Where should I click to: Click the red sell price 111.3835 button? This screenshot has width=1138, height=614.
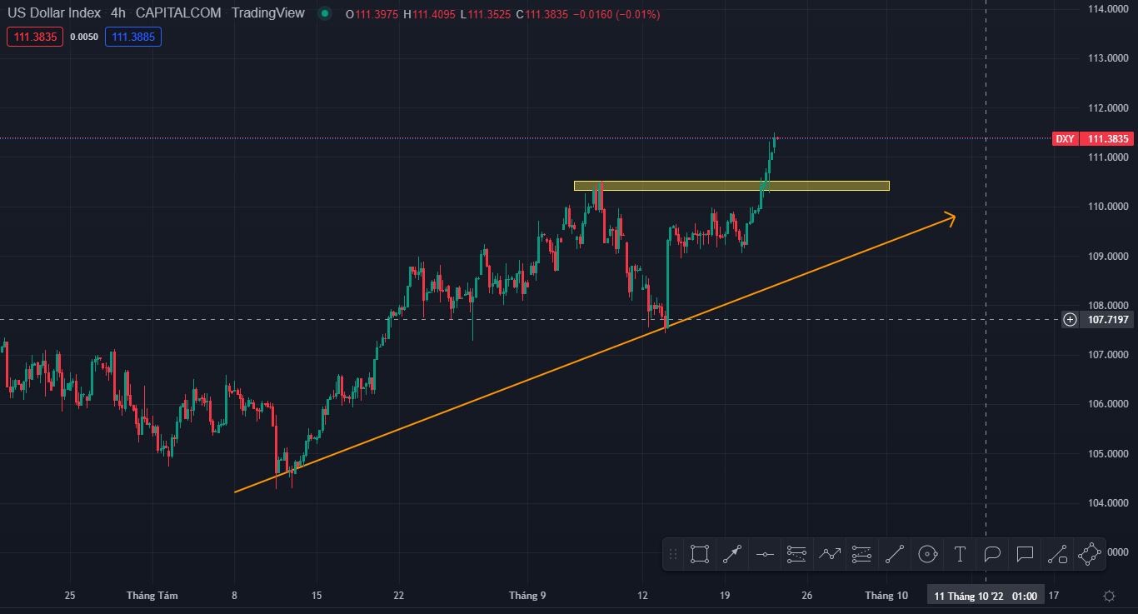[x=35, y=37]
